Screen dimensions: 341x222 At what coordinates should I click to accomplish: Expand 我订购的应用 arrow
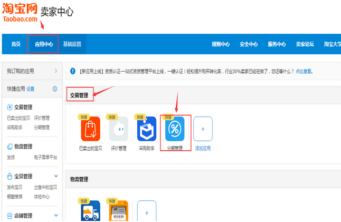click(56, 71)
